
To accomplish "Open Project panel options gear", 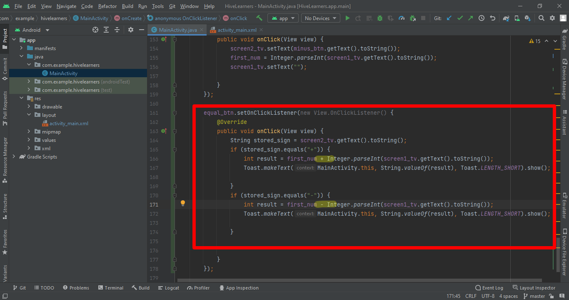I will [131, 30].
